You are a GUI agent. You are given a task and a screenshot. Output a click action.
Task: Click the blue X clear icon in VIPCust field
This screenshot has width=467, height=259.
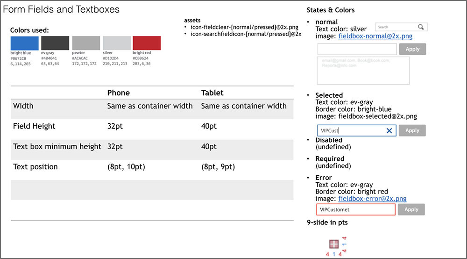click(389, 130)
